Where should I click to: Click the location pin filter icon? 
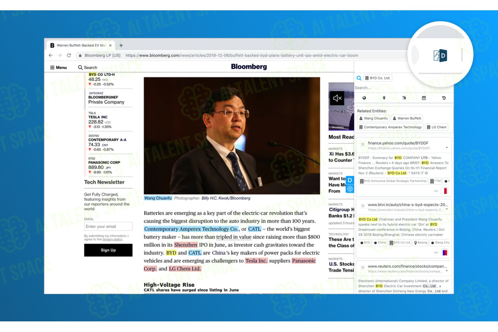[384, 98]
